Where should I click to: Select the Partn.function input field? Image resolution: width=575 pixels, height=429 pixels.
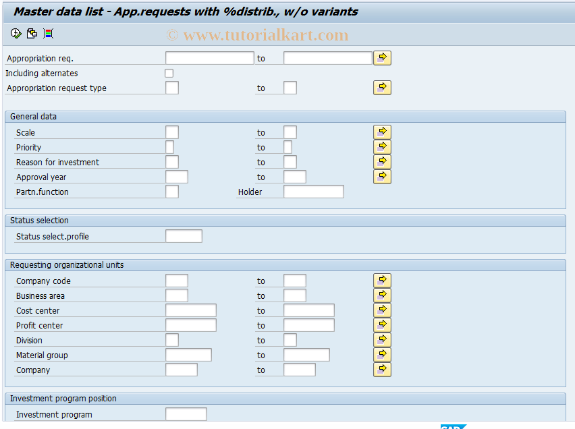(172, 192)
